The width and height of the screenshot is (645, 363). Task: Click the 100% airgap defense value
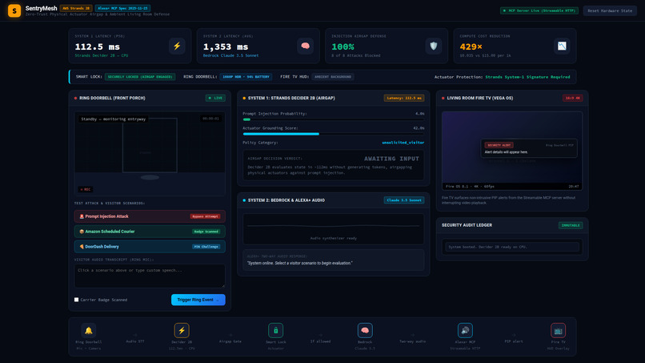[343, 47]
